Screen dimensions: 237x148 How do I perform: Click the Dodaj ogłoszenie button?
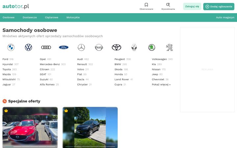(219, 7)
